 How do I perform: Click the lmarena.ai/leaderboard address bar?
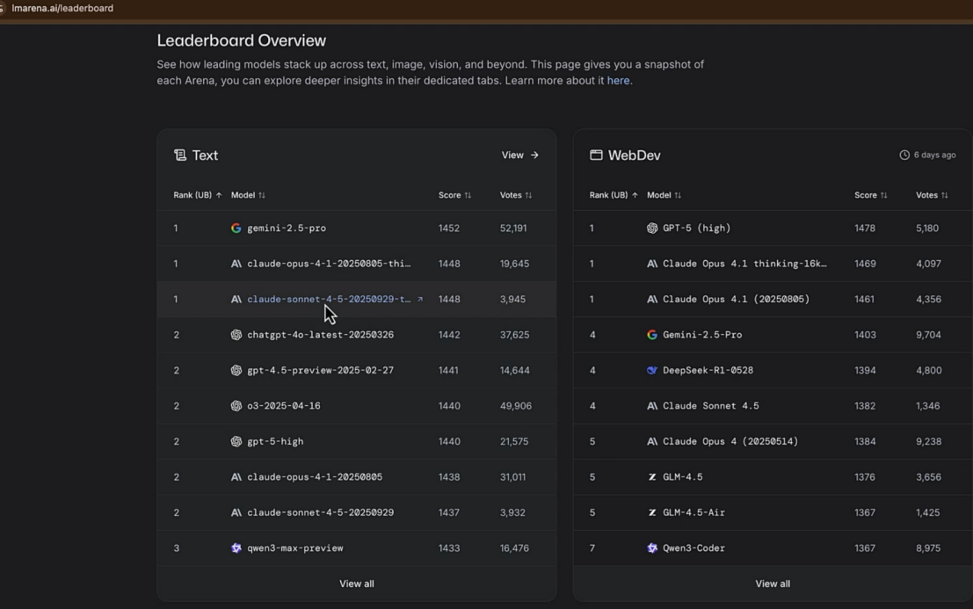(62, 8)
